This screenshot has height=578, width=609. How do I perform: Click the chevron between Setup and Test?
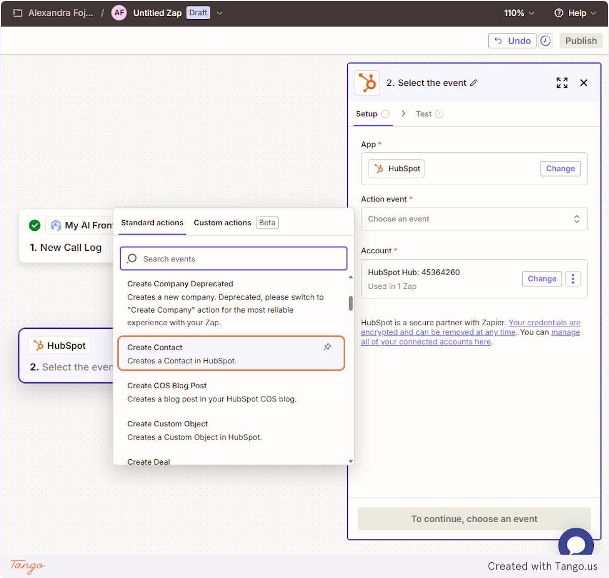click(x=403, y=114)
